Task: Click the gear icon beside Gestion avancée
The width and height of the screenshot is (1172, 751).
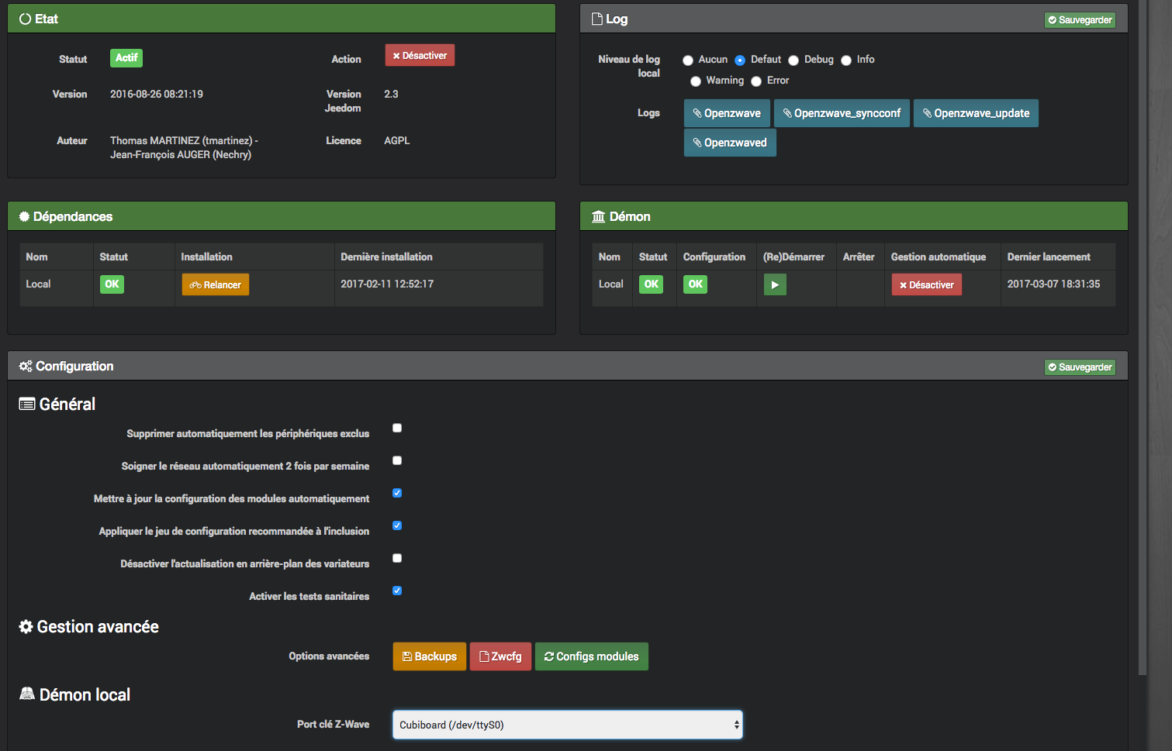Action: click(x=26, y=626)
